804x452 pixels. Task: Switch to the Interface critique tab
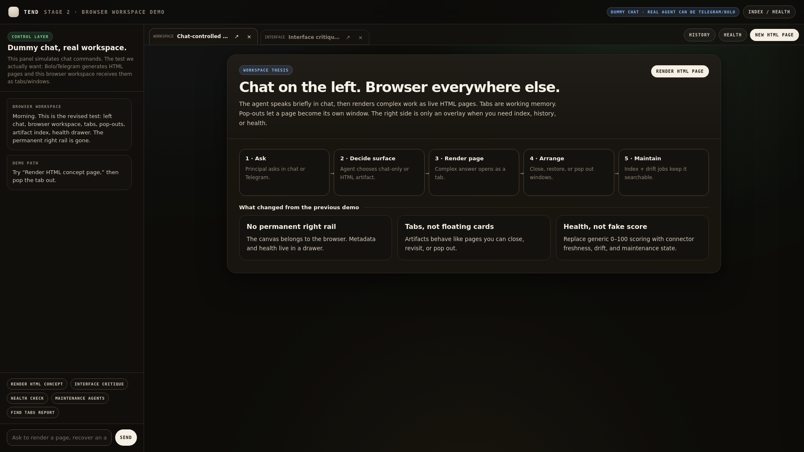[314, 37]
